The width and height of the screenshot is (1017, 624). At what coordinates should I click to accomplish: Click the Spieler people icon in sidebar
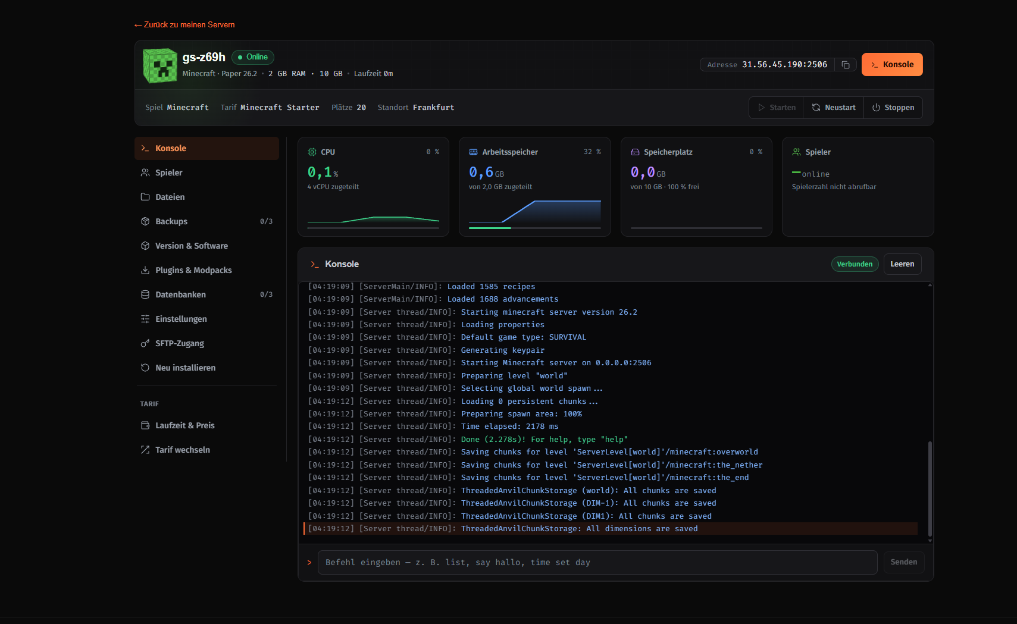tap(145, 173)
